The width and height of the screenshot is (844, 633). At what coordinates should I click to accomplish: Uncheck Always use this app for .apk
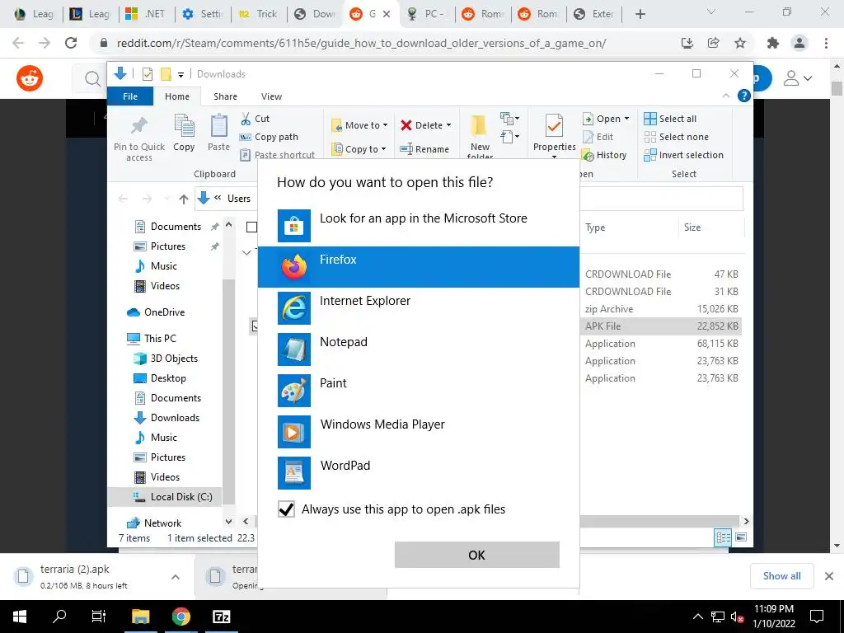(286, 509)
